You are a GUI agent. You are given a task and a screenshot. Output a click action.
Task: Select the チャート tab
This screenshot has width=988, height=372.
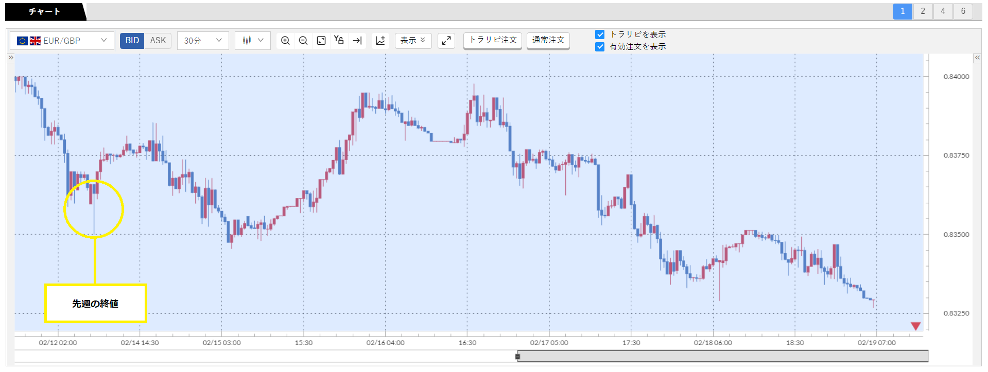(x=45, y=11)
